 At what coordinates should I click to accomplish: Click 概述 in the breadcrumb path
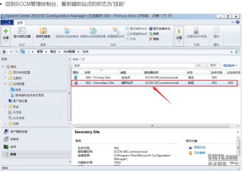click(53, 52)
